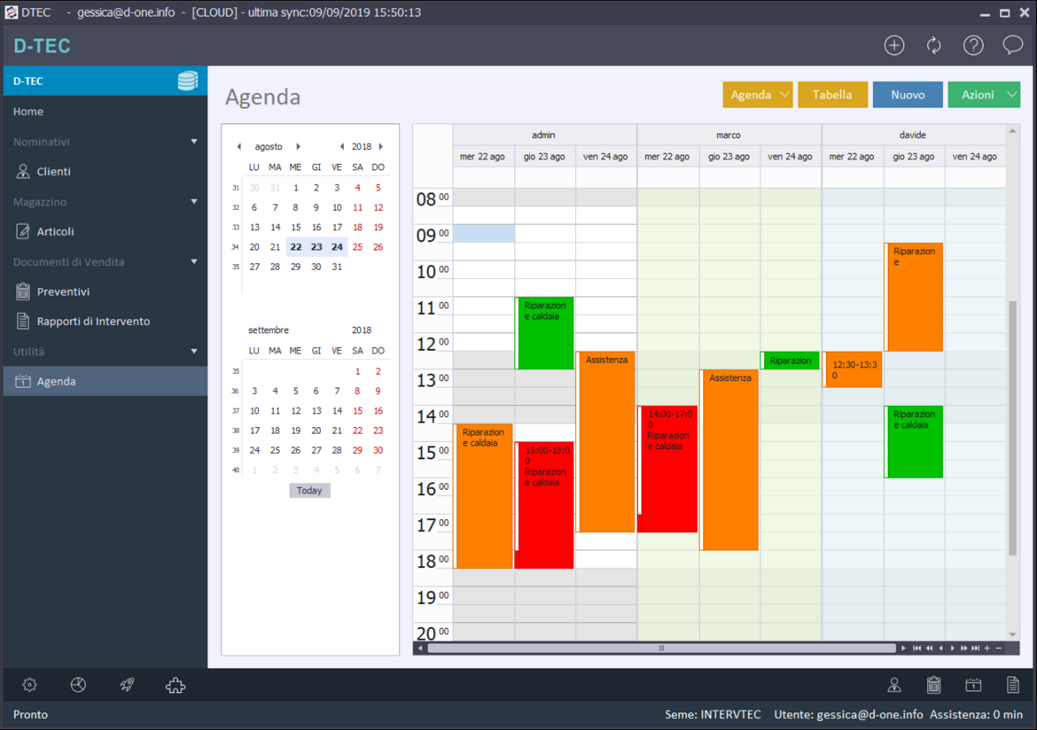Click the Nuovo button

click(908, 95)
